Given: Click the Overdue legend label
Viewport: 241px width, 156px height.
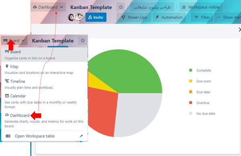Looking at the screenshot, I should (x=203, y=103).
